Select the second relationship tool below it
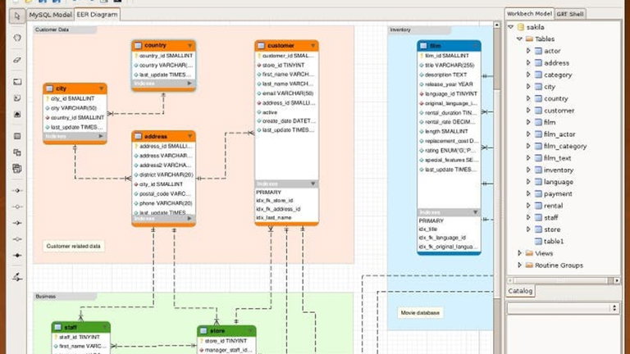Viewport: 630px width, 354px height. [17, 206]
